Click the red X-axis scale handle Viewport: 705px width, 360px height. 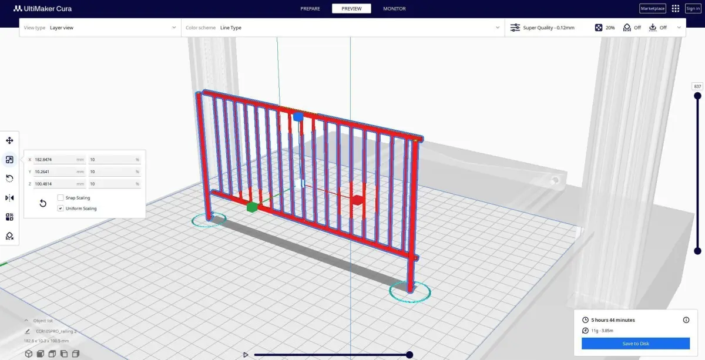click(x=357, y=200)
